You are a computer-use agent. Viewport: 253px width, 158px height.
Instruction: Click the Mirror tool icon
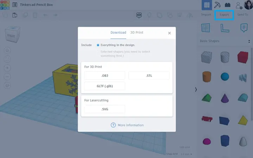coord(190,15)
